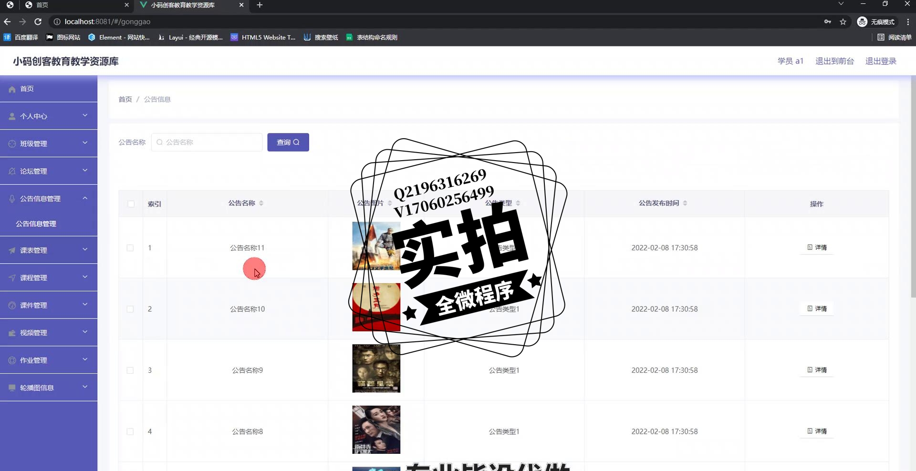Open 详情 for 公告名称8
This screenshot has width=916, height=471.
click(x=817, y=431)
